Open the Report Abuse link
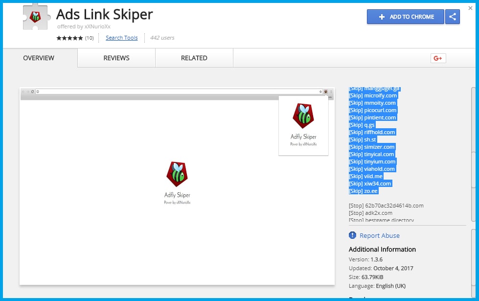The width and height of the screenshot is (479, 301). (379, 235)
